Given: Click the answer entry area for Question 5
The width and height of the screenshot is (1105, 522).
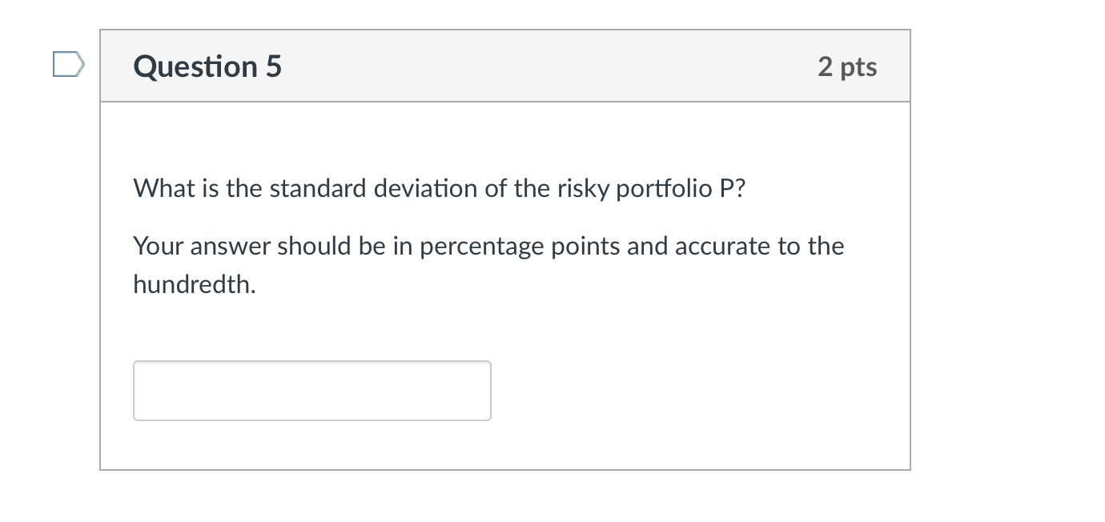Looking at the screenshot, I should point(311,390).
